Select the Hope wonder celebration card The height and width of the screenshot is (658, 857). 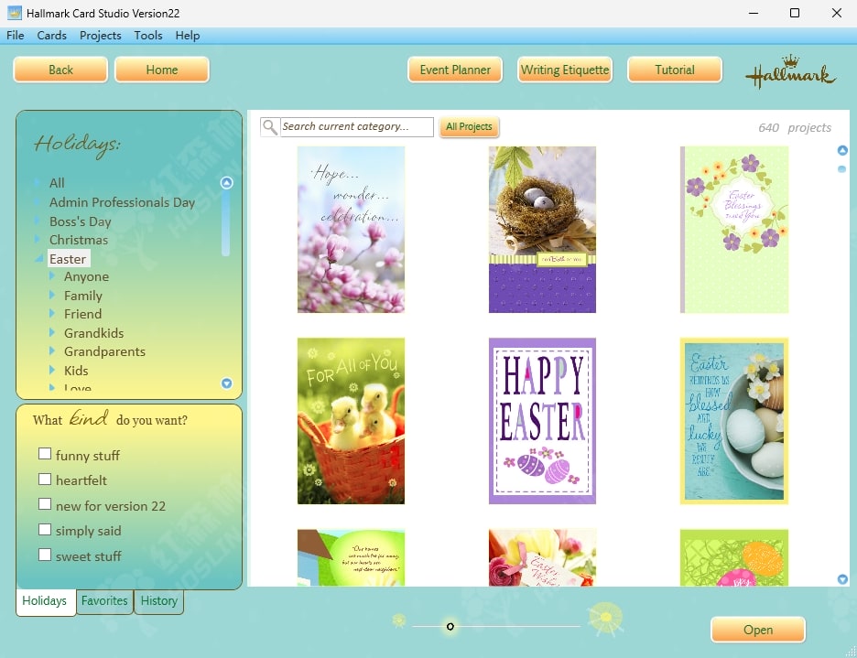tap(351, 230)
